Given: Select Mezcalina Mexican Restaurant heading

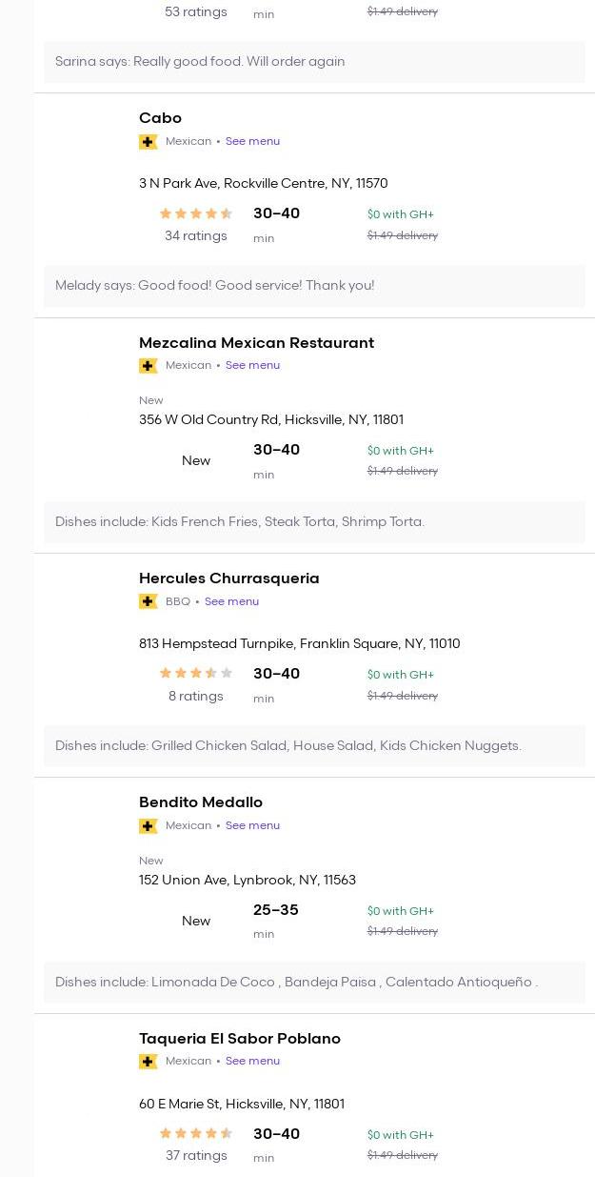Looking at the screenshot, I should [256, 343].
